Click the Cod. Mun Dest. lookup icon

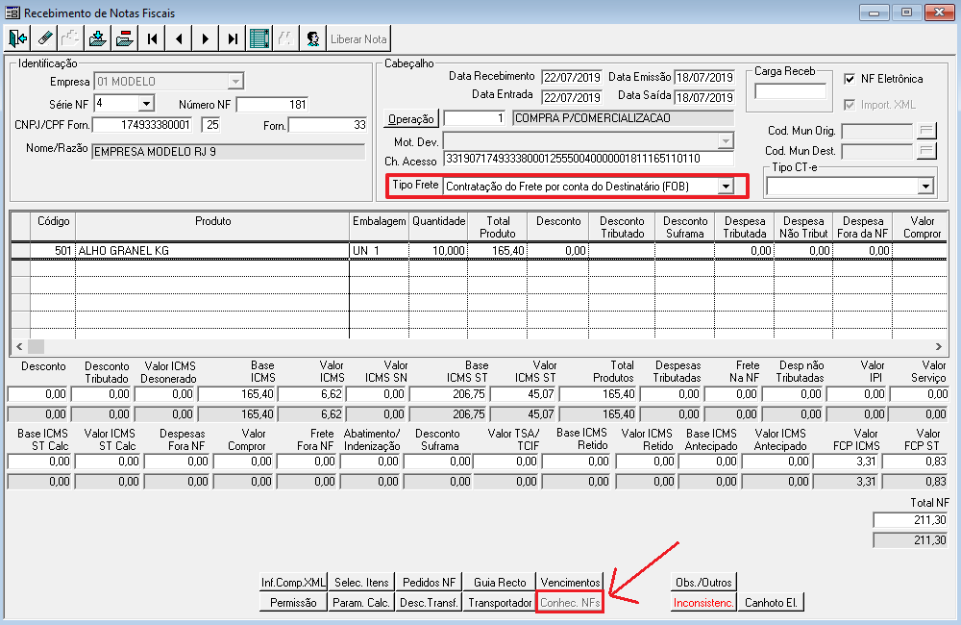926,151
